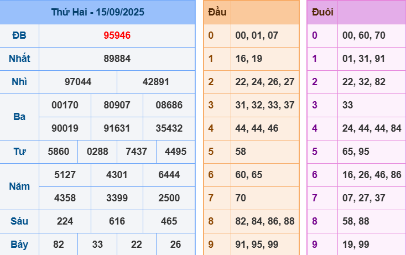The image size is (406, 255).
Task: Click the Thứ Hai - 15/09/2025 header
Action: 97,12
